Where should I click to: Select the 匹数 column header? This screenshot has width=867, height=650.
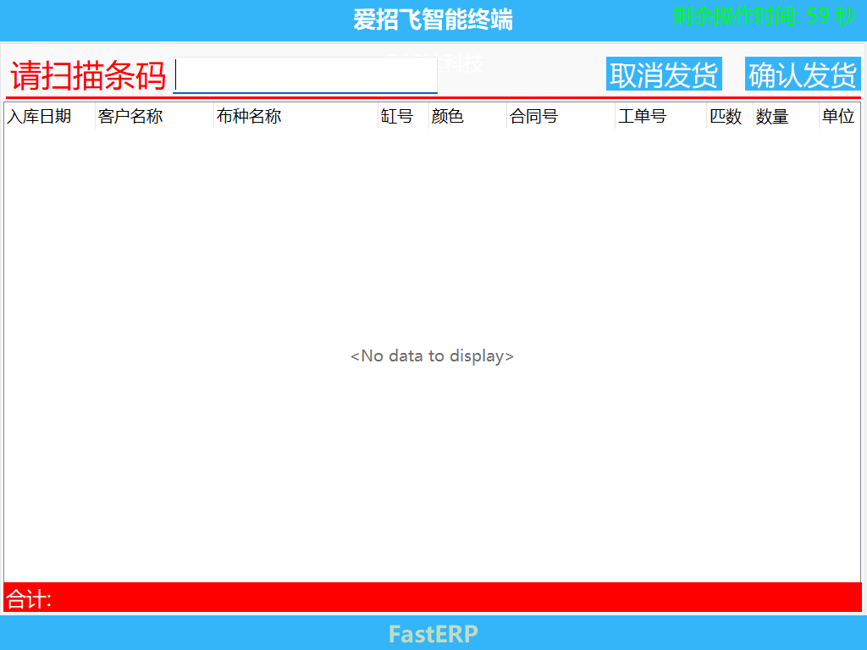[x=725, y=117]
